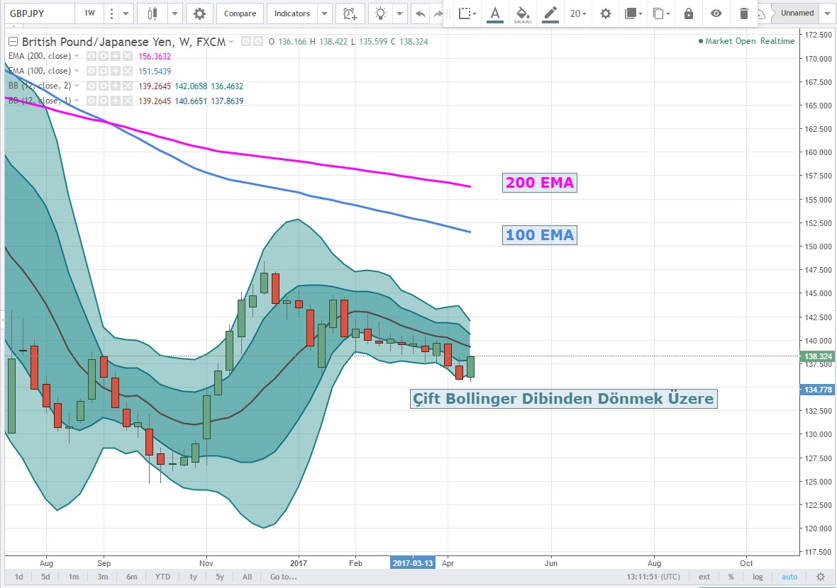Toggle the auto scale option

(789, 577)
